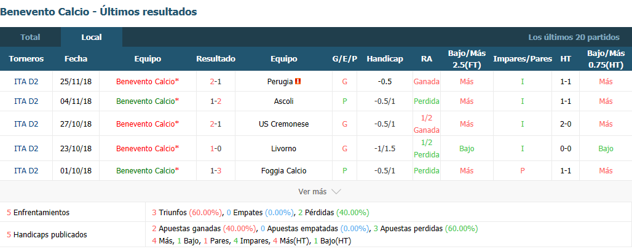Screen dimensions: 632x249
Task: Open the Perugia team link
Action: pos(280,81)
